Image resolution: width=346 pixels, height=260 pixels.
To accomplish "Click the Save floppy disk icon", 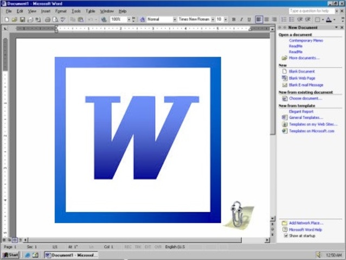I will [x=22, y=19].
